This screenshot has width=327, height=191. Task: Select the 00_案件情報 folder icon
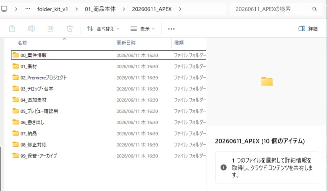point(16,55)
